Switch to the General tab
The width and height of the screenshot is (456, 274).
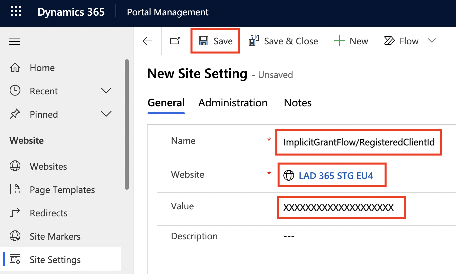166,103
